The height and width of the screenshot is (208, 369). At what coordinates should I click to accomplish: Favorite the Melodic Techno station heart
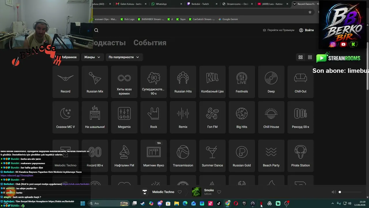(x=180, y=192)
